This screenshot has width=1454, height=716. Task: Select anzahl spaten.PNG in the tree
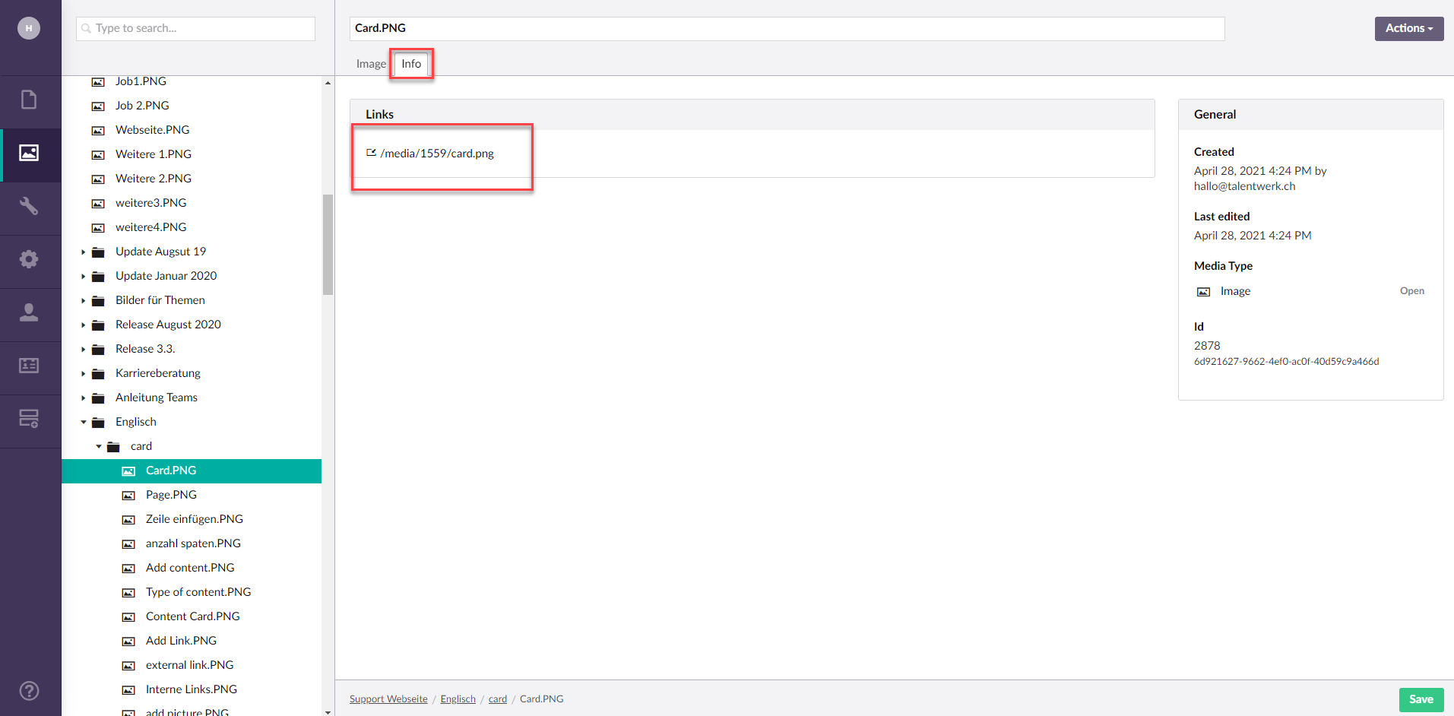click(x=192, y=543)
